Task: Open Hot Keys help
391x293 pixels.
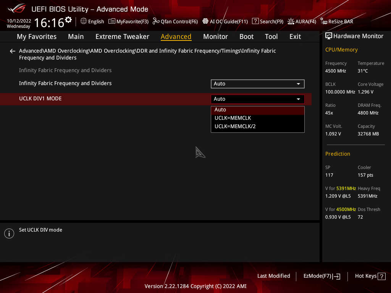Action: click(x=370, y=276)
